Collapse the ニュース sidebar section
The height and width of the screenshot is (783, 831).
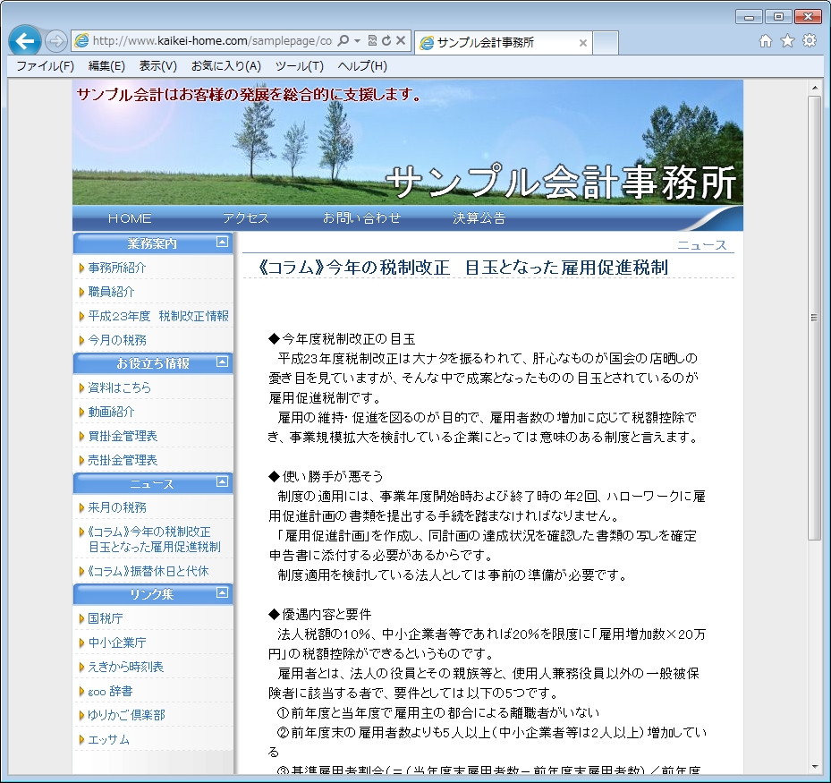(222, 482)
